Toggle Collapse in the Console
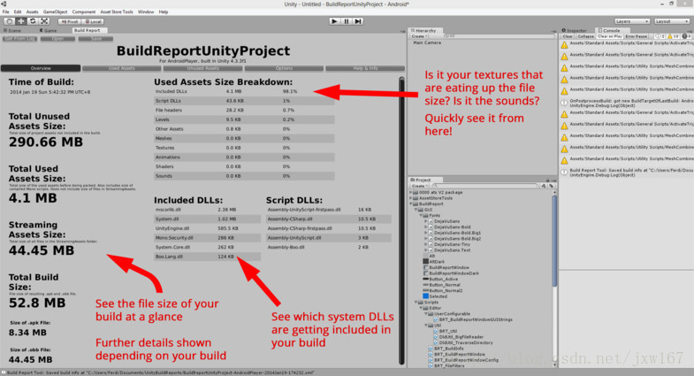The image size is (694, 376). (x=585, y=36)
